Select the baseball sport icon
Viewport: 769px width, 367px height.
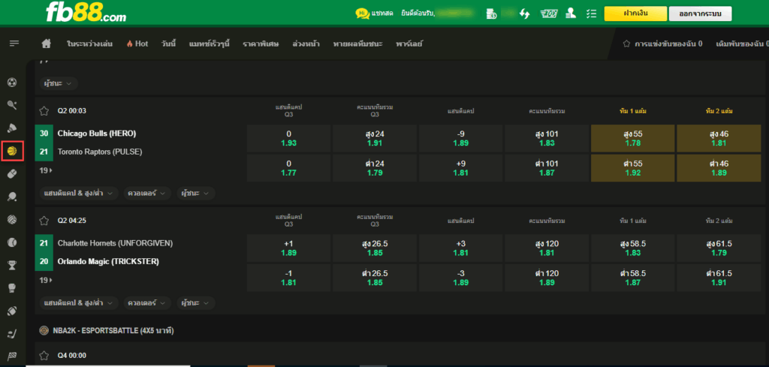[12, 242]
